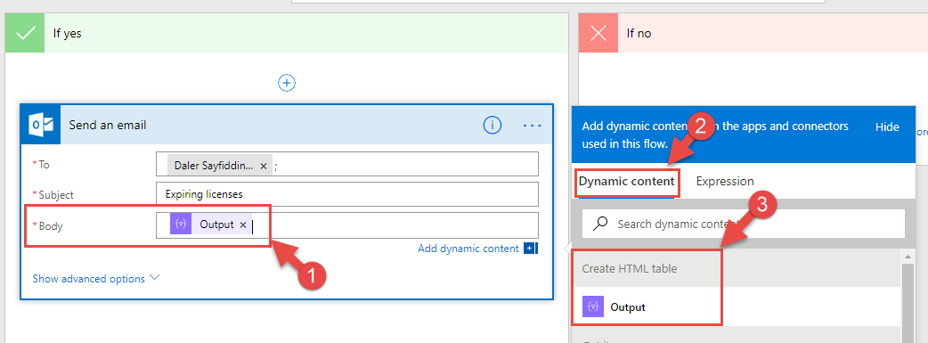Click the Outlook icon on Send an email
Image resolution: width=928 pixels, height=343 pixels.
[41, 125]
